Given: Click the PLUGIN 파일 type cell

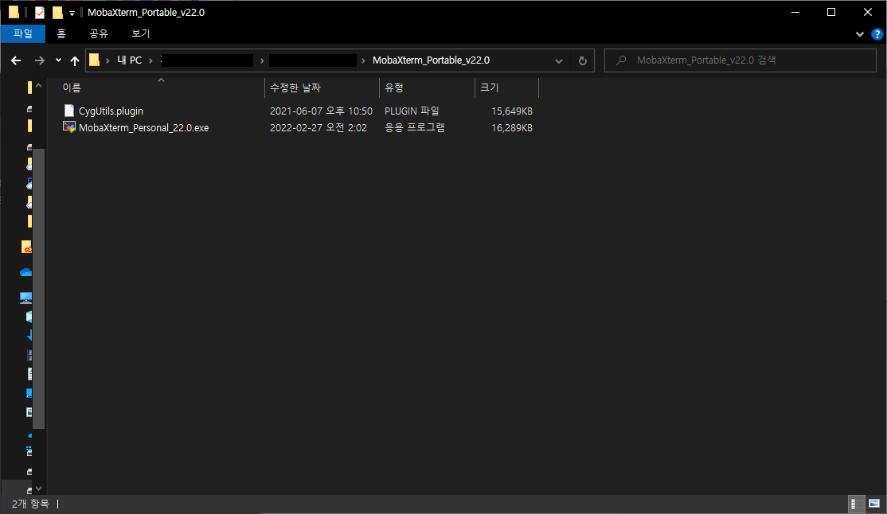Looking at the screenshot, I should pos(412,111).
